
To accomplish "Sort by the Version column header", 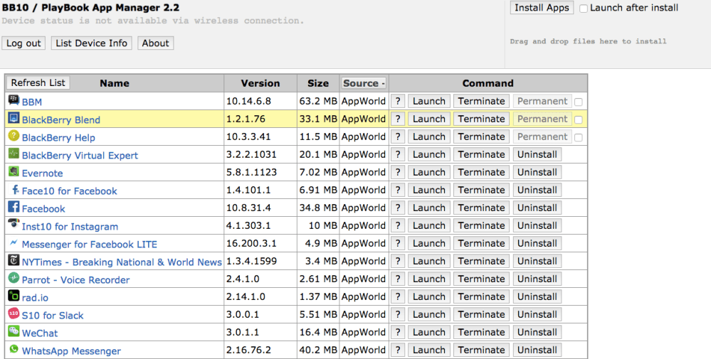I will [x=260, y=83].
